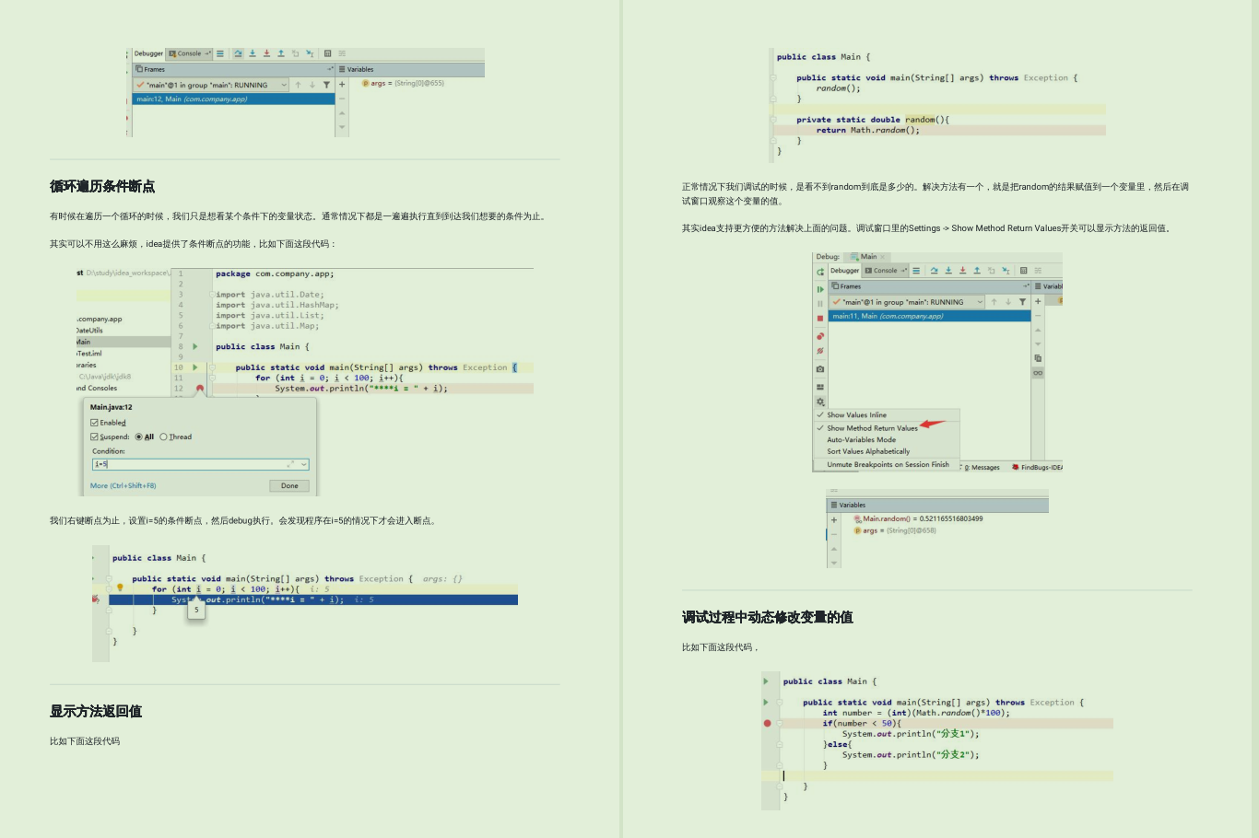Image resolution: width=1259 pixels, height=838 pixels.
Task: Close the Main debug session tab
Action: tap(882, 257)
